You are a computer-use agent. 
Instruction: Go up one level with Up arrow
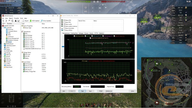click(9, 21)
